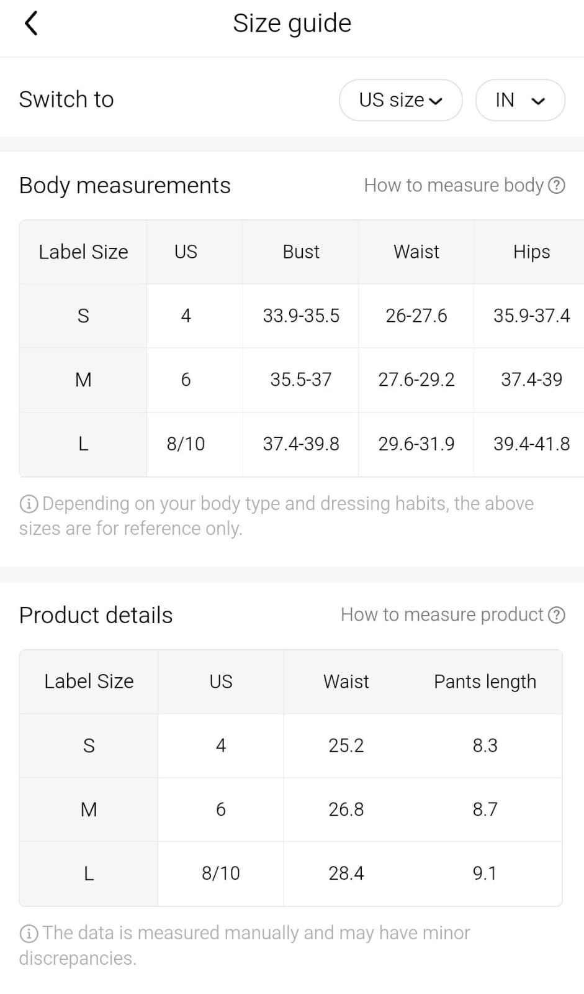Open the IN unit dropdown

[x=519, y=100]
